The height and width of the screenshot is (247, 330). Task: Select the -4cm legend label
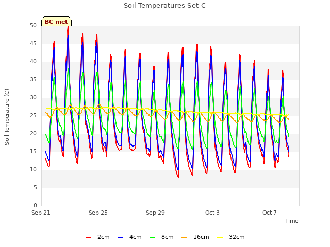tap(135, 237)
